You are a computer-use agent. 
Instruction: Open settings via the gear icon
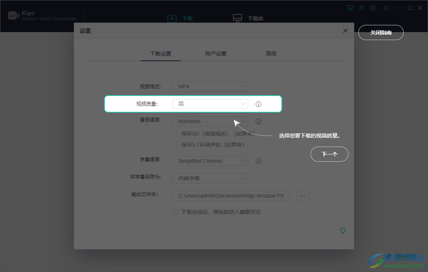373,8
